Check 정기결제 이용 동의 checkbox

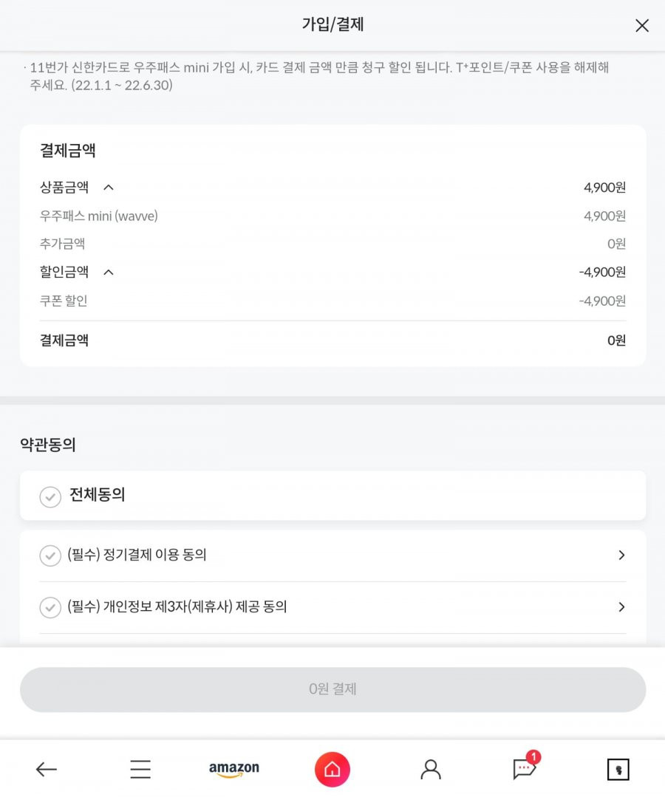pos(50,555)
